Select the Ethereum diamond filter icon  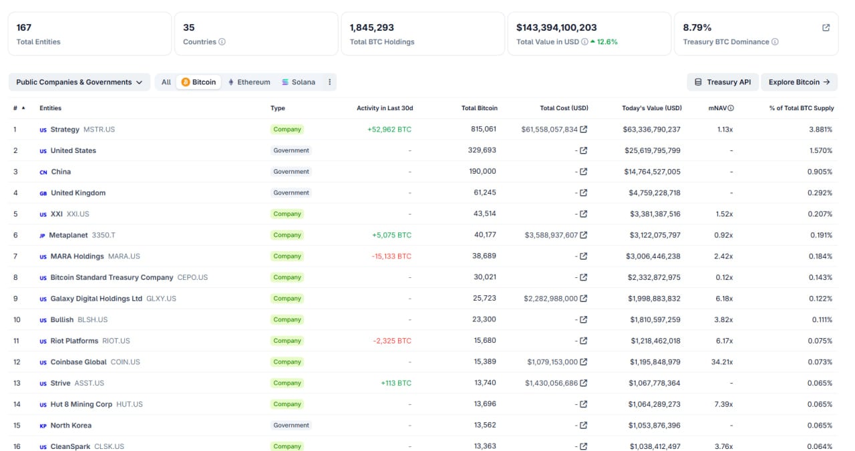click(230, 82)
